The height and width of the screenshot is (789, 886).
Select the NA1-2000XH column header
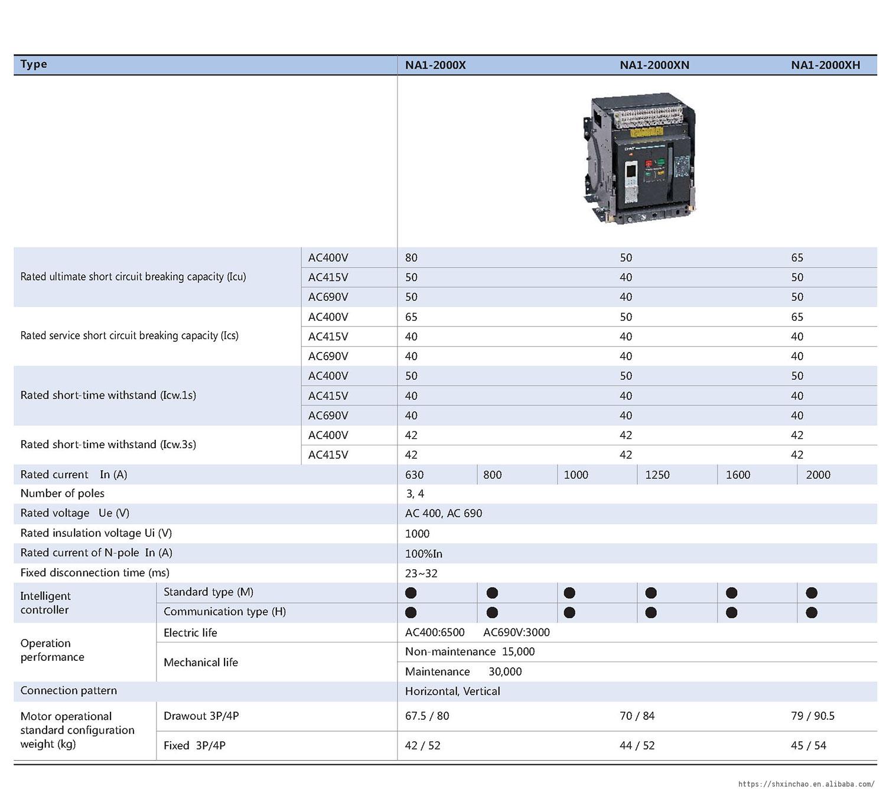pos(825,65)
